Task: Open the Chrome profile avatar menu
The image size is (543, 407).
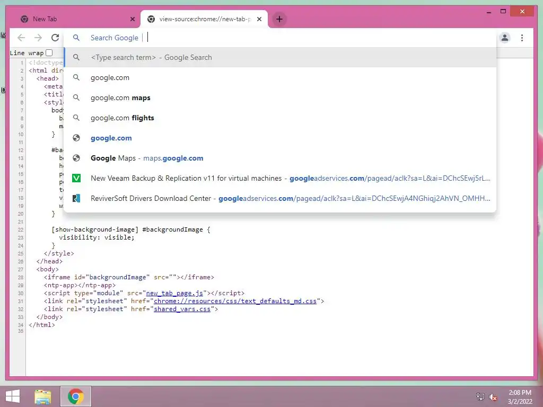Action: [x=505, y=38]
